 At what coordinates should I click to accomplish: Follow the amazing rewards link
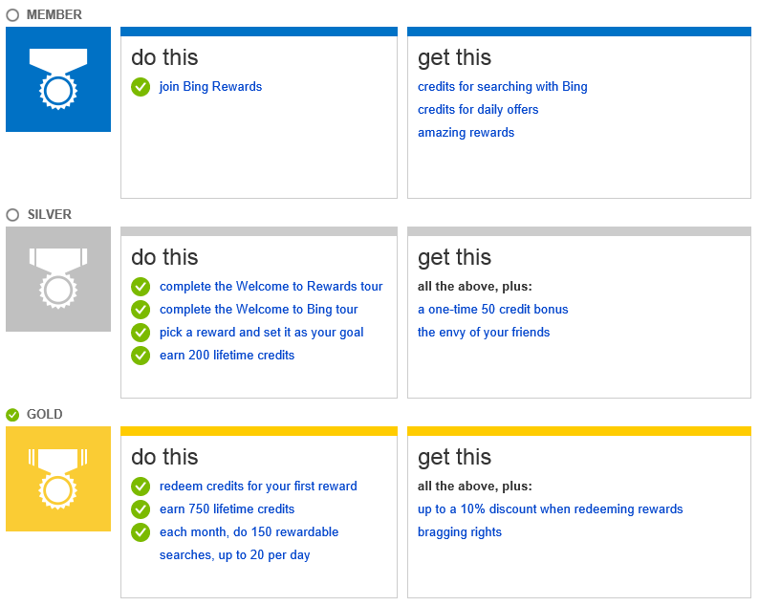coord(466,133)
